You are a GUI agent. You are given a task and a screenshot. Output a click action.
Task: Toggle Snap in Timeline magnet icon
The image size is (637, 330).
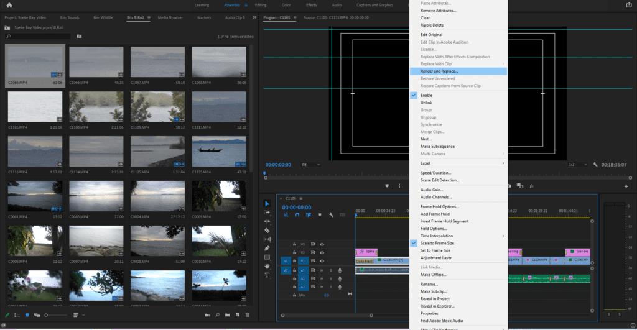(x=297, y=215)
